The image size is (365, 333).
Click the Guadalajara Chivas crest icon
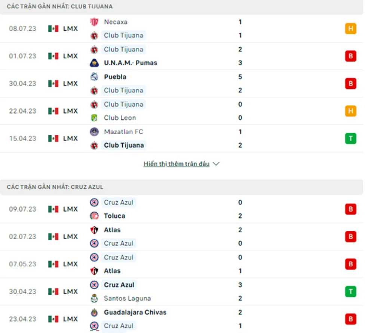[x=94, y=312]
